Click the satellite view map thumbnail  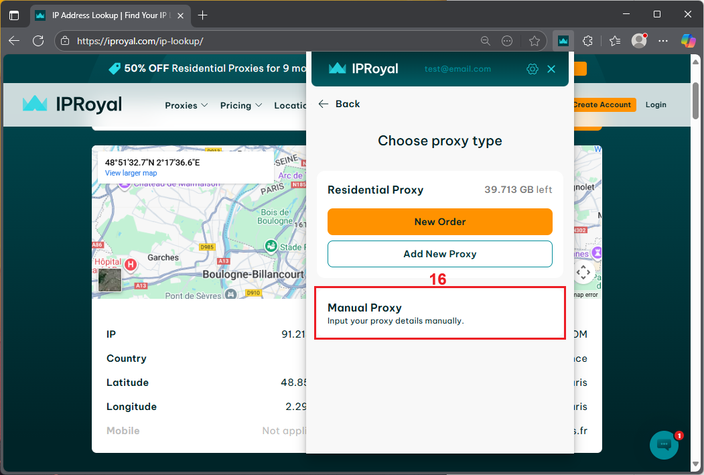[x=110, y=280]
